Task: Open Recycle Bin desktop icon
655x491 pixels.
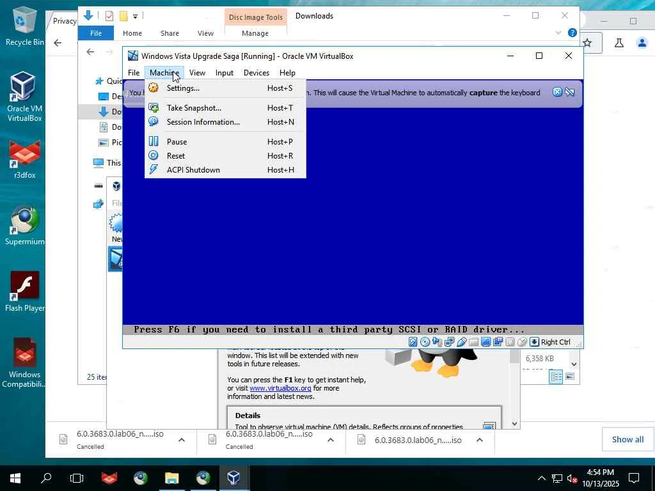Action: tap(25, 26)
